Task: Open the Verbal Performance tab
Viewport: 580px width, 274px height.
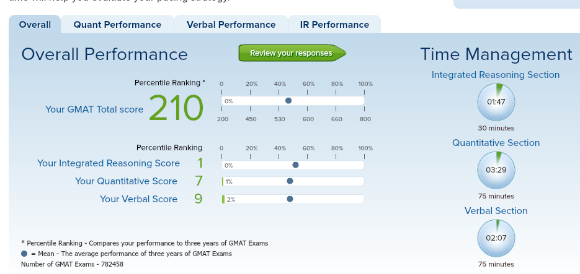Action: 231,24
